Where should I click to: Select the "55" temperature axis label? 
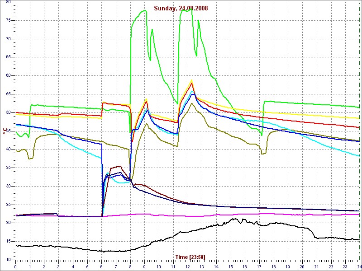coord(8,94)
